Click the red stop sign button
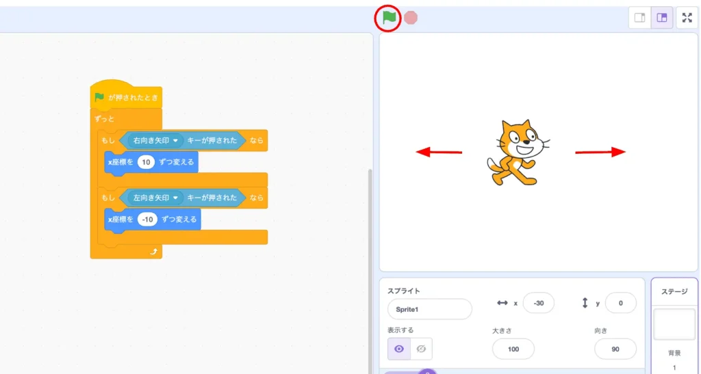Screen dimensions: 701x374 [411, 18]
